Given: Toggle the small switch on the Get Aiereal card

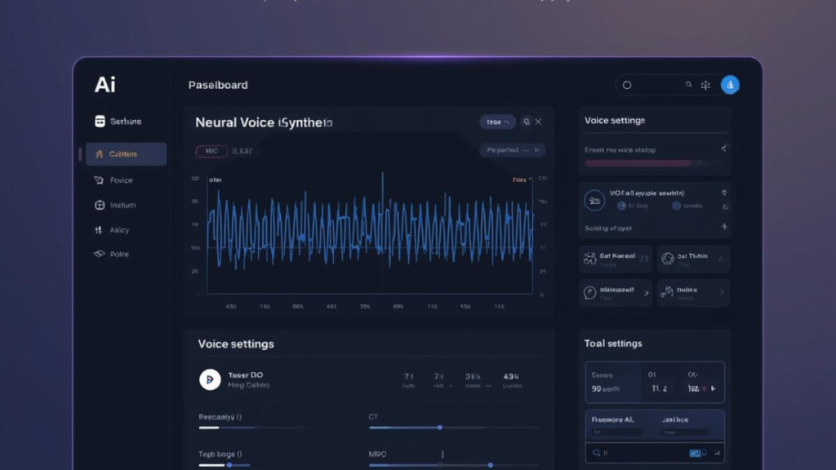Looking at the screenshot, I should click(x=643, y=259).
